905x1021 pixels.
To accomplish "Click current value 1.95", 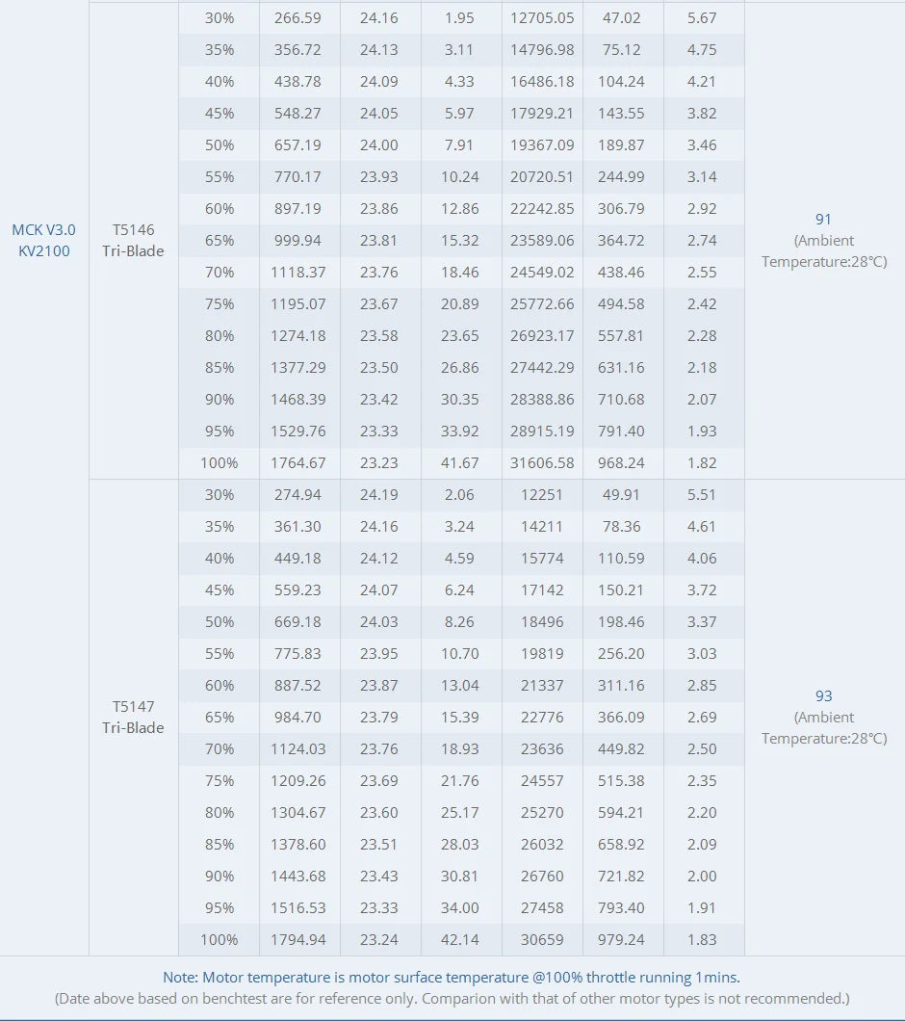I will point(459,17).
